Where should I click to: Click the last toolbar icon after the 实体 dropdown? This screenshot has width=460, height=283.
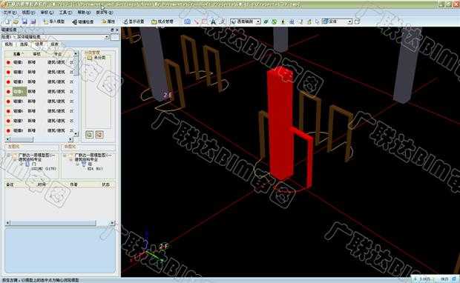[x=358, y=21]
